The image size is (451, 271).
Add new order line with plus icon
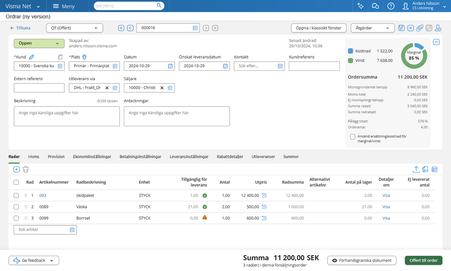[16, 170]
